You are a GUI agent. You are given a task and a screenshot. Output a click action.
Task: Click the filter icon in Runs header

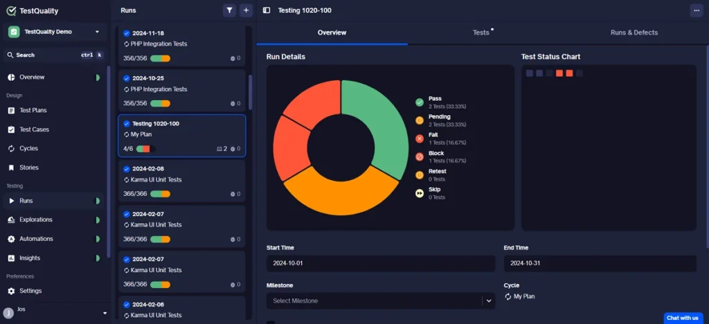230,10
